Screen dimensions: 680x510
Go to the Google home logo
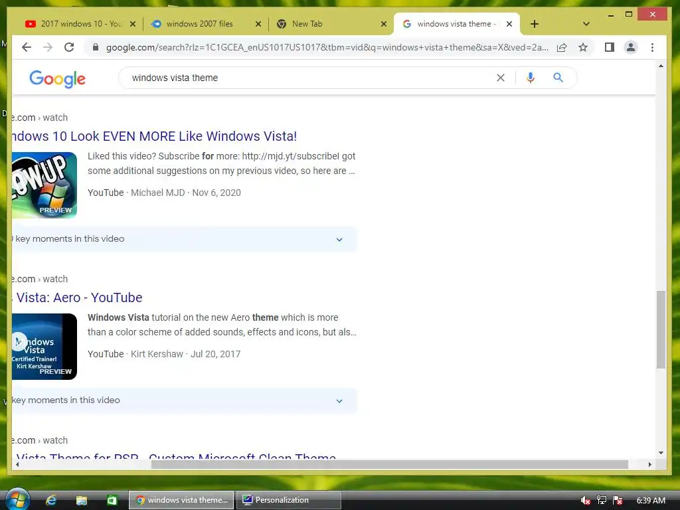57,78
